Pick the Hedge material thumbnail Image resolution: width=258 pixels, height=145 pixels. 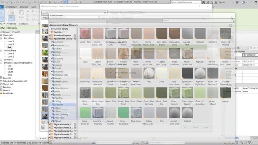coord(225,93)
